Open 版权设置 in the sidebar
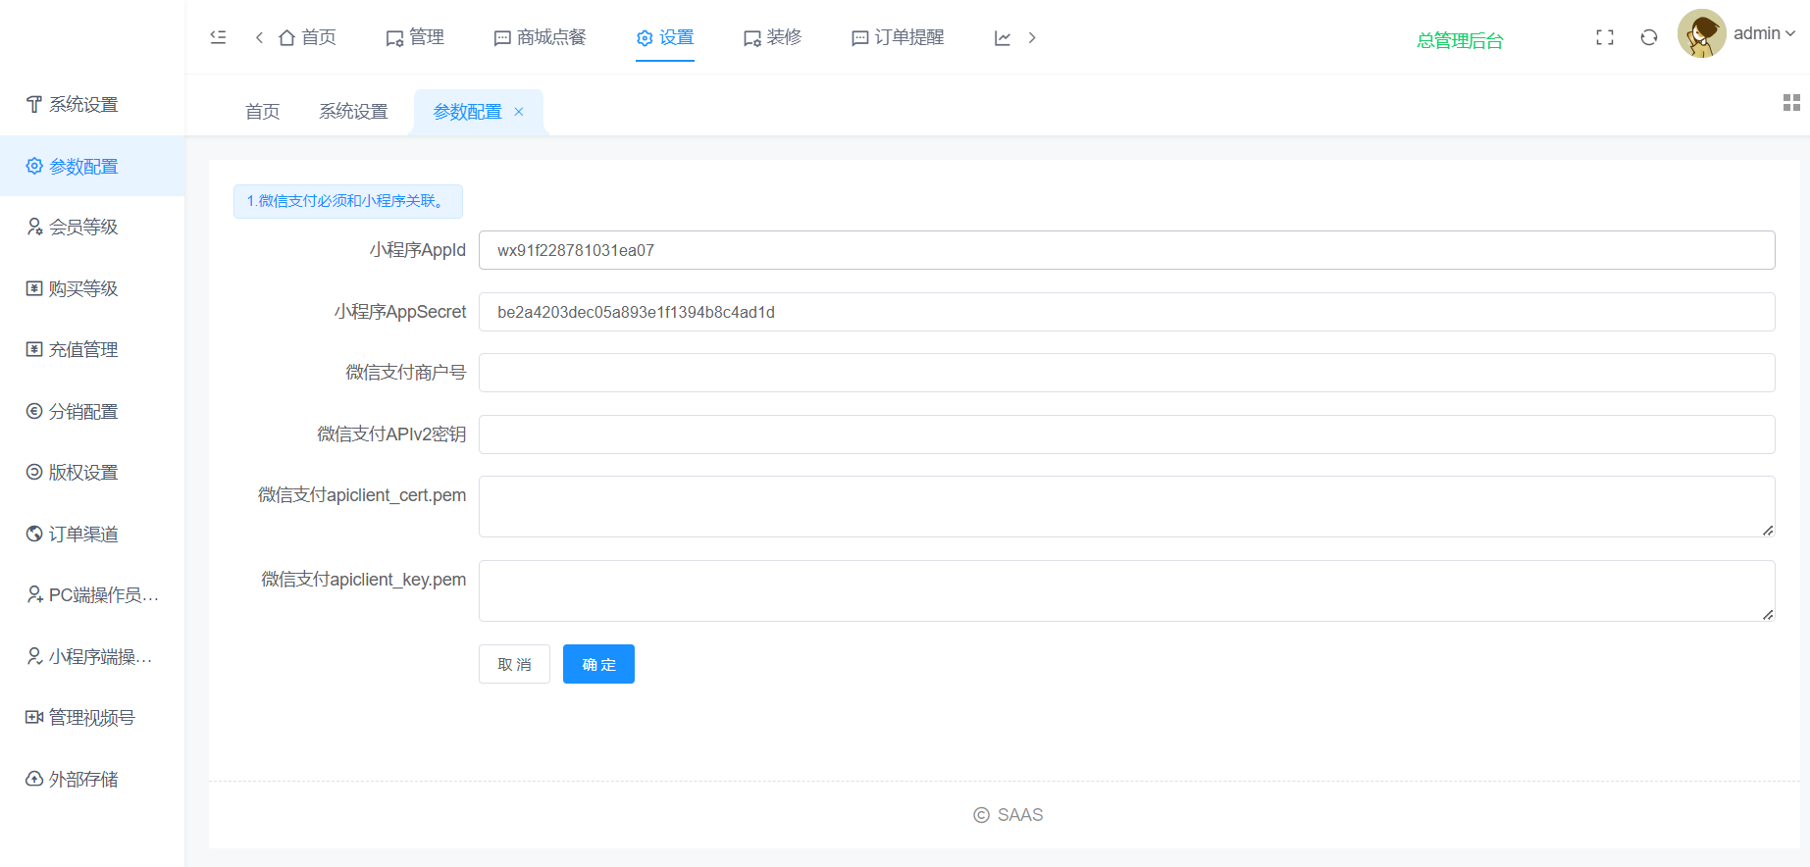Image resolution: width=1810 pixels, height=867 pixels. 92,472
